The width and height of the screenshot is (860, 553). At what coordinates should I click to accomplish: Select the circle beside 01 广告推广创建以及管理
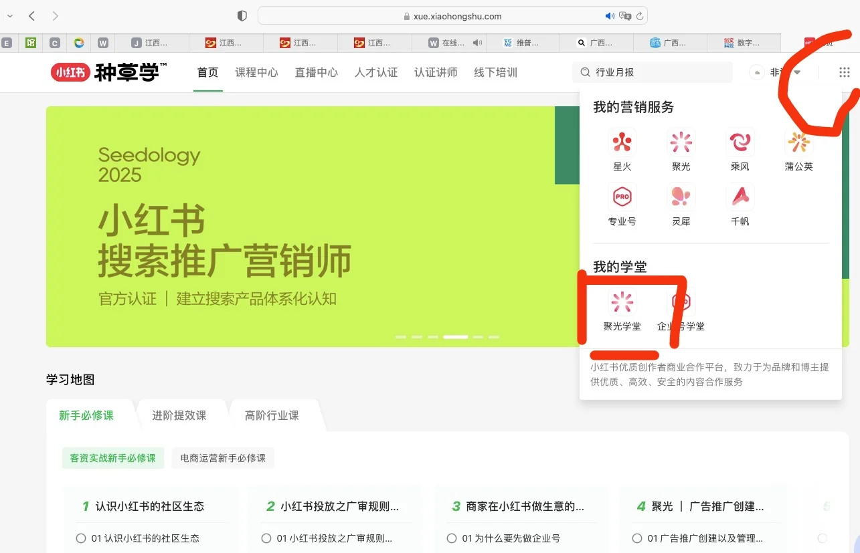(636, 538)
